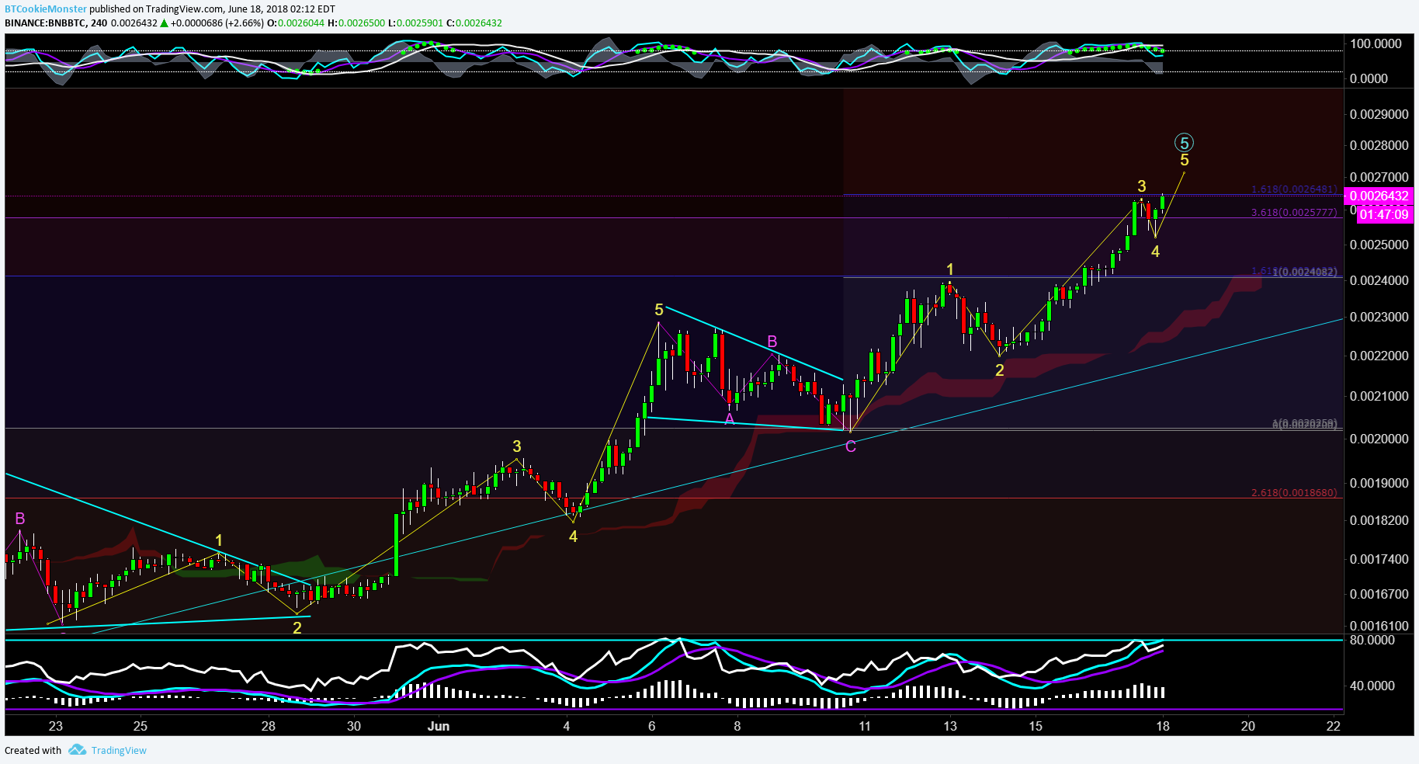This screenshot has height=764, width=1419.
Task: Click the 2.618(0.0018680) Fibonacci label
Action: (1294, 492)
